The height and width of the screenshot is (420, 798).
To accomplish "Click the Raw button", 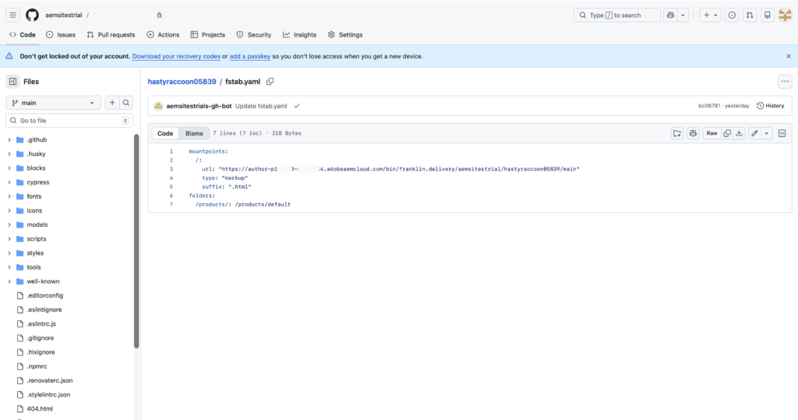I will tap(711, 133).
